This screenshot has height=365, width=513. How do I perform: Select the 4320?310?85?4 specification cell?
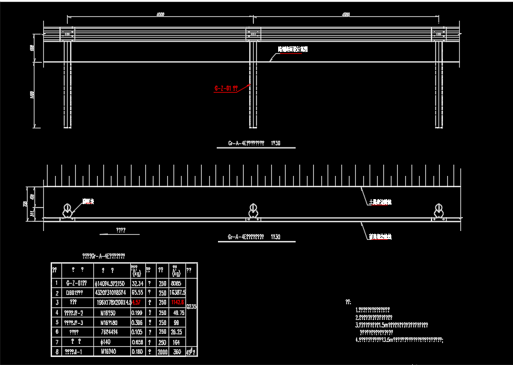pos(110,293)
